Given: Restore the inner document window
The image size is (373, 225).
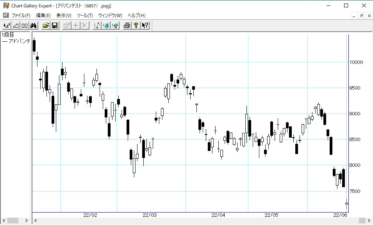Looking at the screenshot, I should 362,16.
